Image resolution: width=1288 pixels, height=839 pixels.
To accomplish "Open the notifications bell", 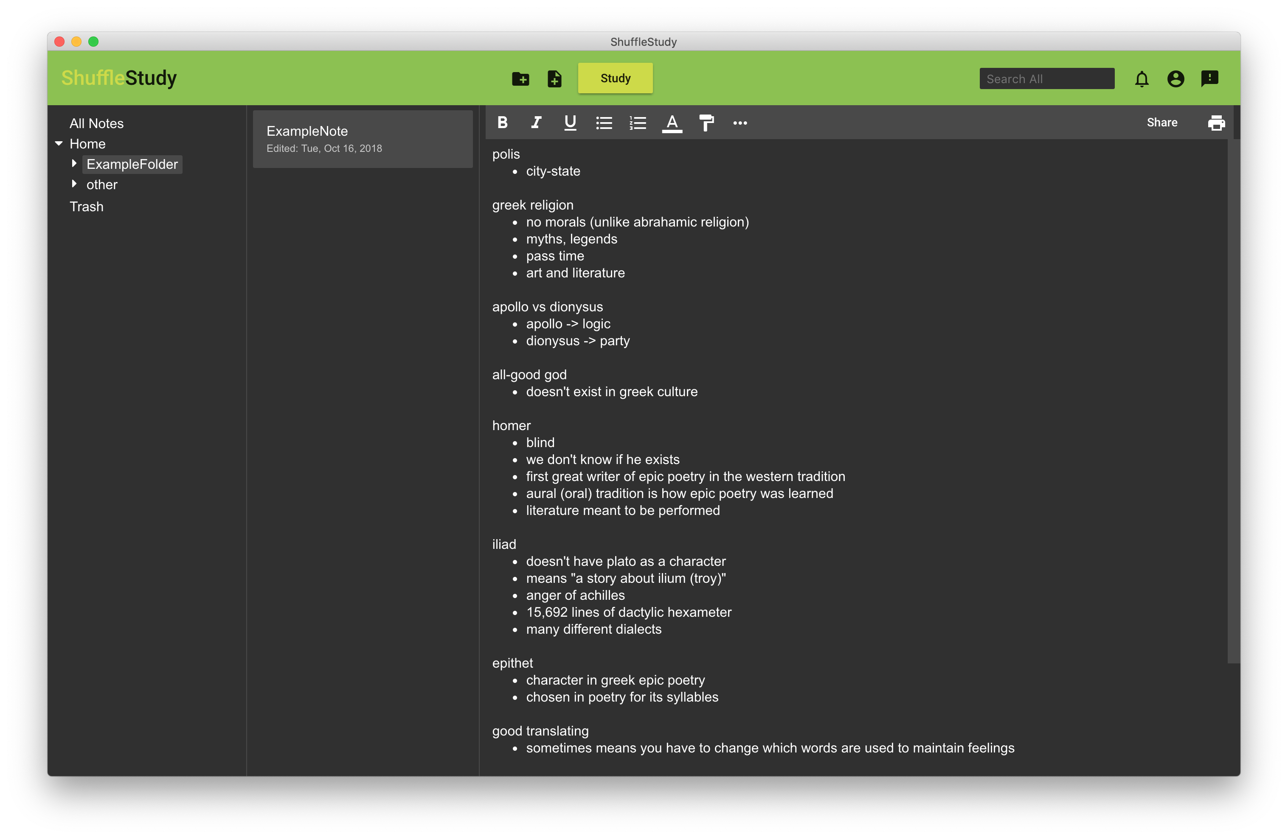I will 1142,79.
